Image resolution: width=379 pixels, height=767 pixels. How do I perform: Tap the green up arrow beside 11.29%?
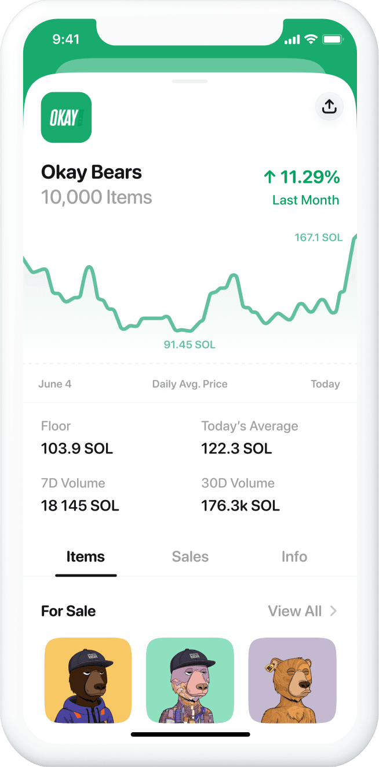pyautogui.click(x=269, y=177)
